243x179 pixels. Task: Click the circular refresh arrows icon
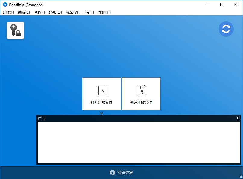(x=226, y=29)
